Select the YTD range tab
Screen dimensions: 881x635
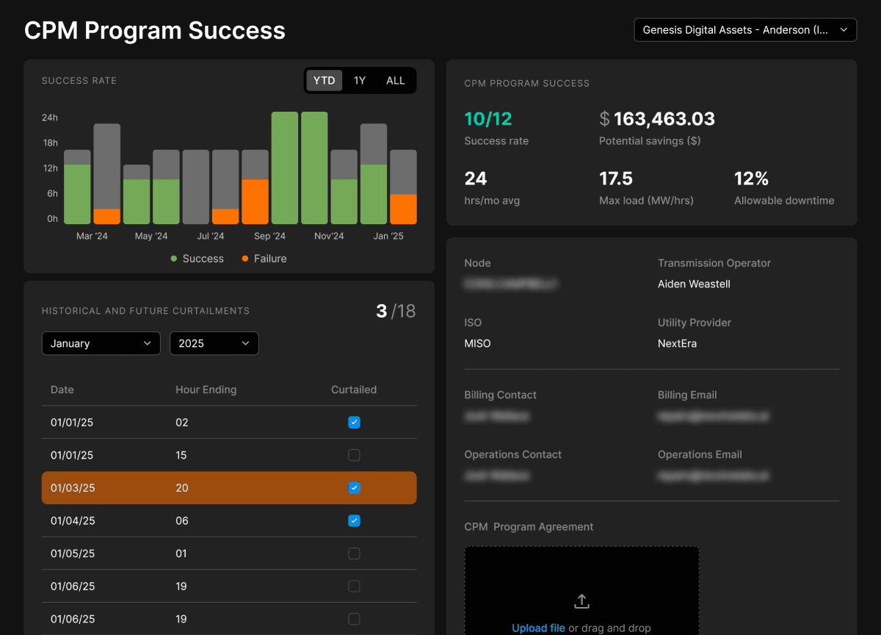[x=324, y=81]
